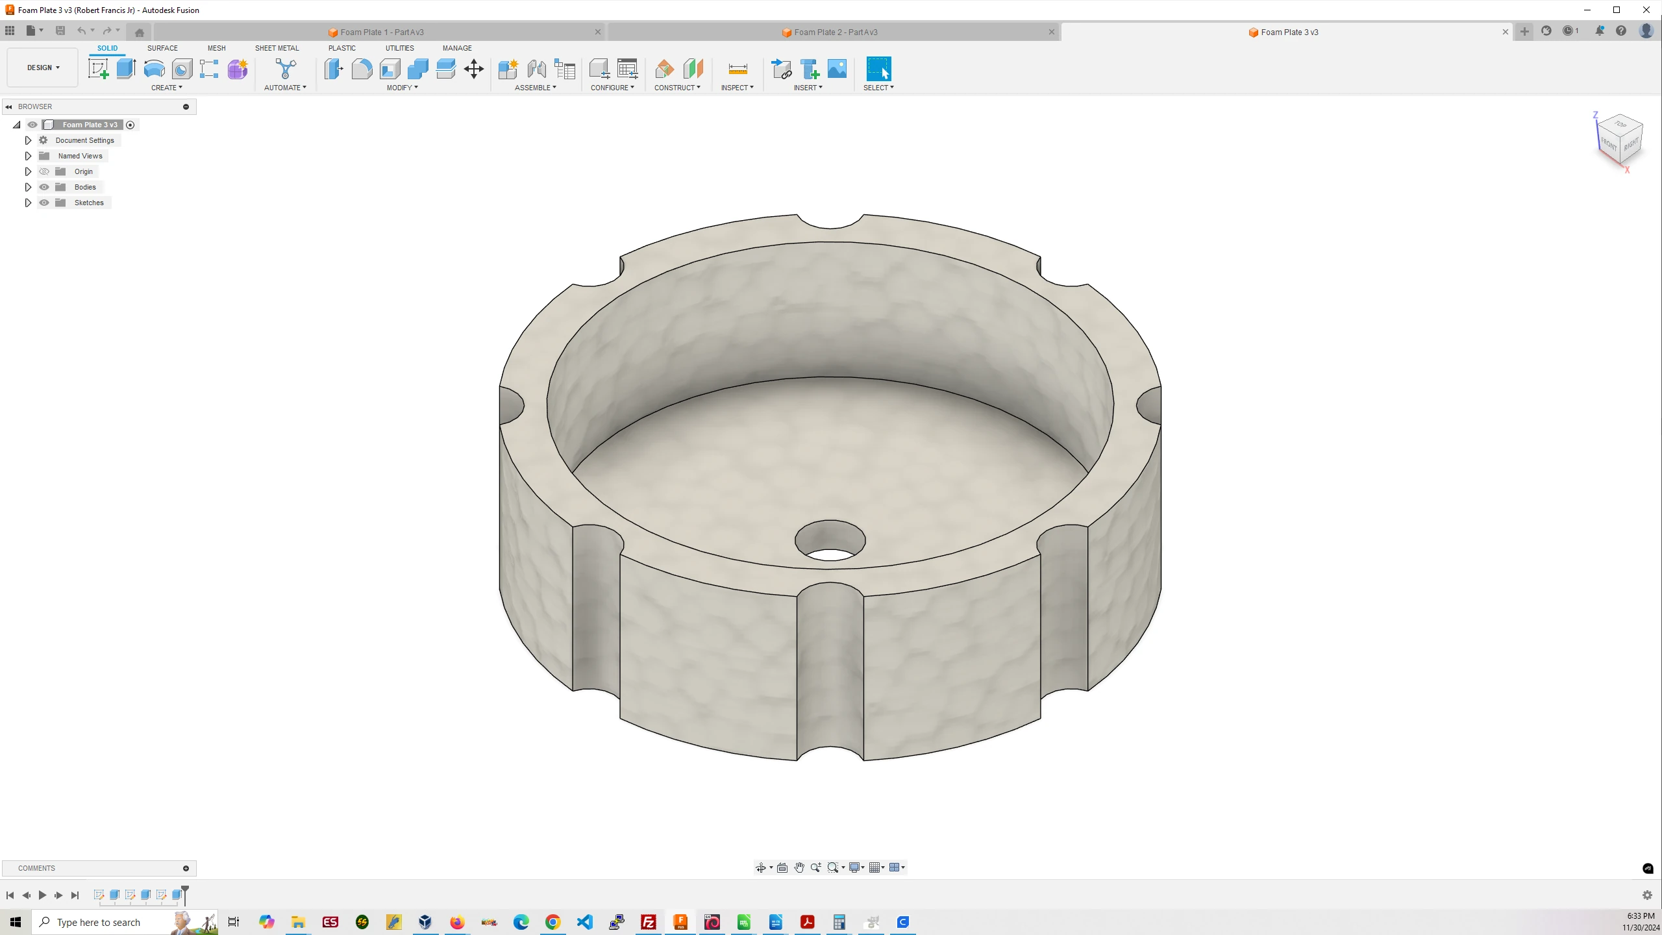Screen dimensions: 1662x935
Task: Expand the Document Settings node
Action: 28,140
